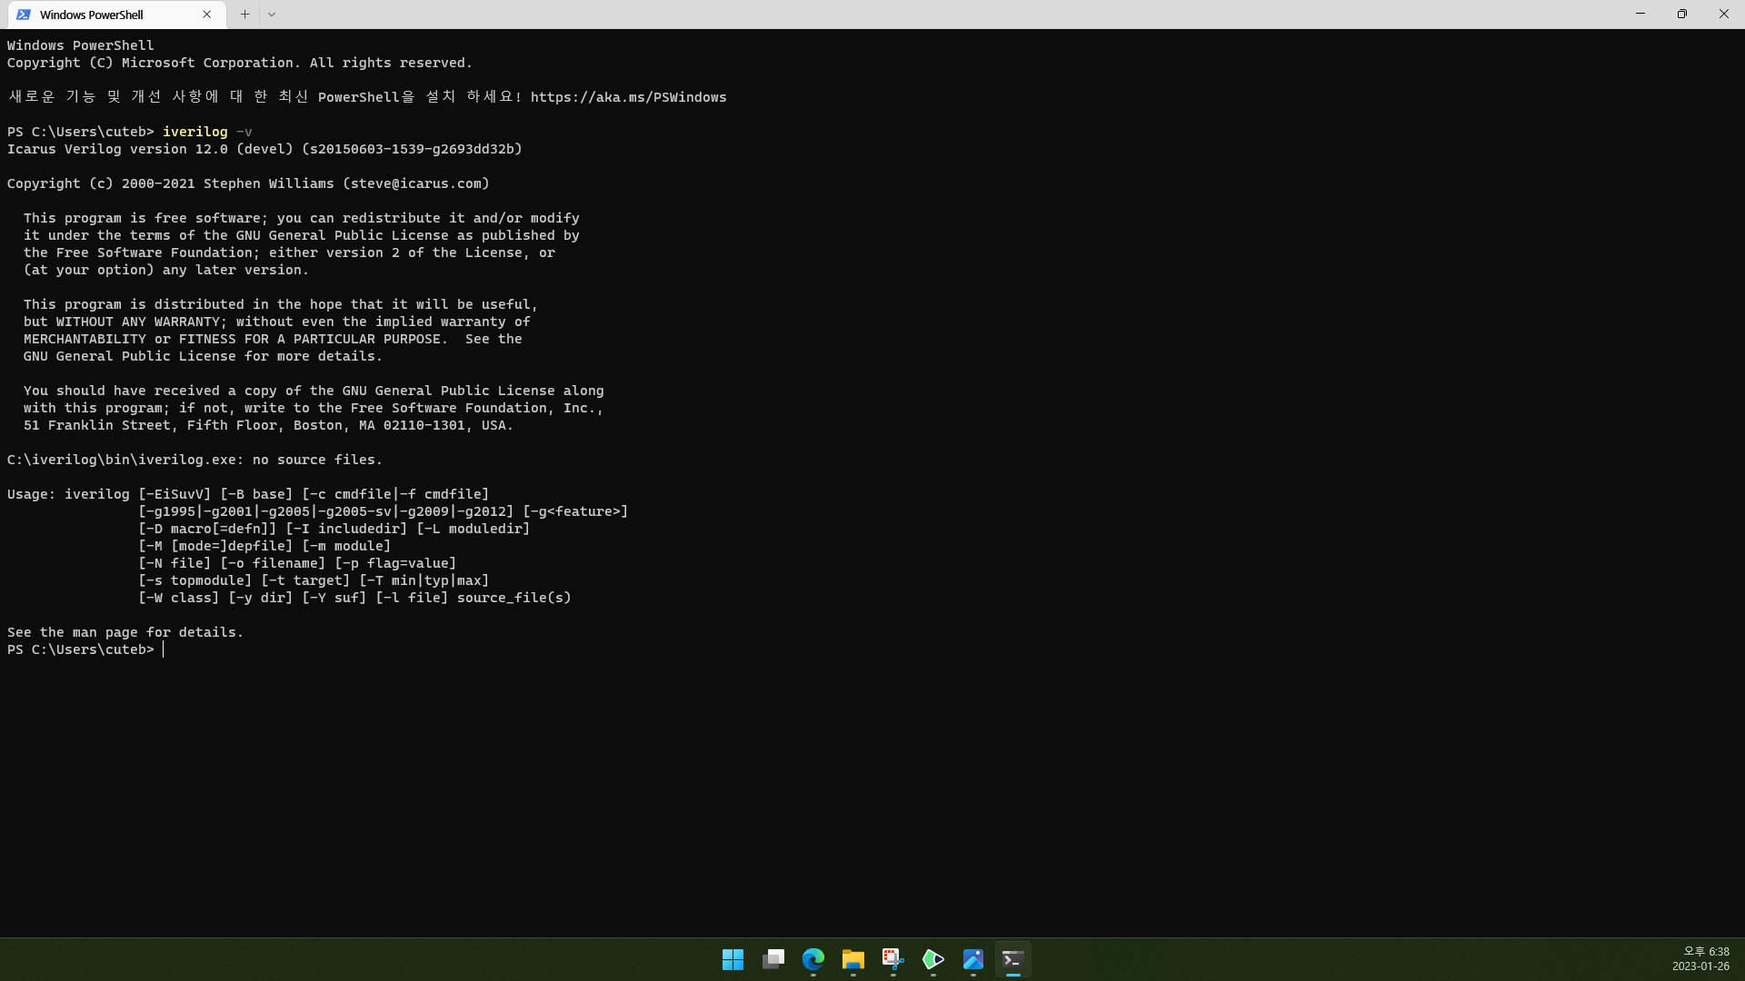The width and height of the screenshot is (1745, 981).
Task: Select the Windows PowerShell tab
Action: pyautogui.click(x=116, y=15)
